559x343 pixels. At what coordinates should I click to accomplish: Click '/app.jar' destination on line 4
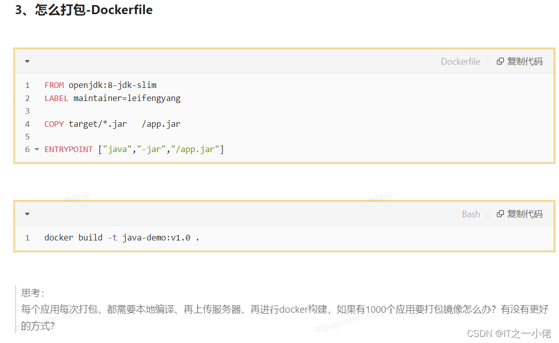coord(161,124)
